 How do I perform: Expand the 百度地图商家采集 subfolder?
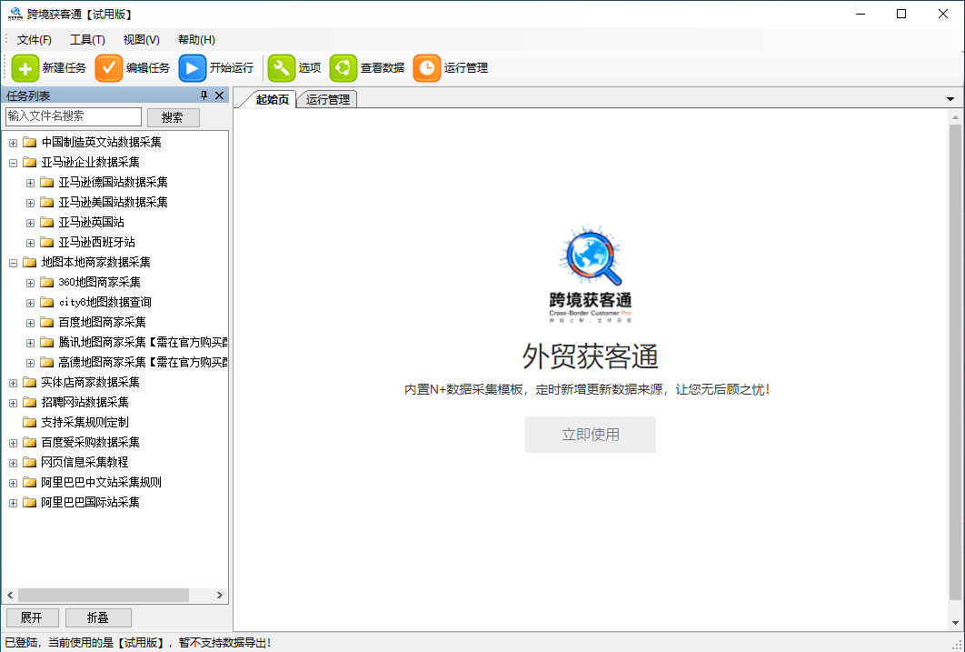[x=30, y=323]
